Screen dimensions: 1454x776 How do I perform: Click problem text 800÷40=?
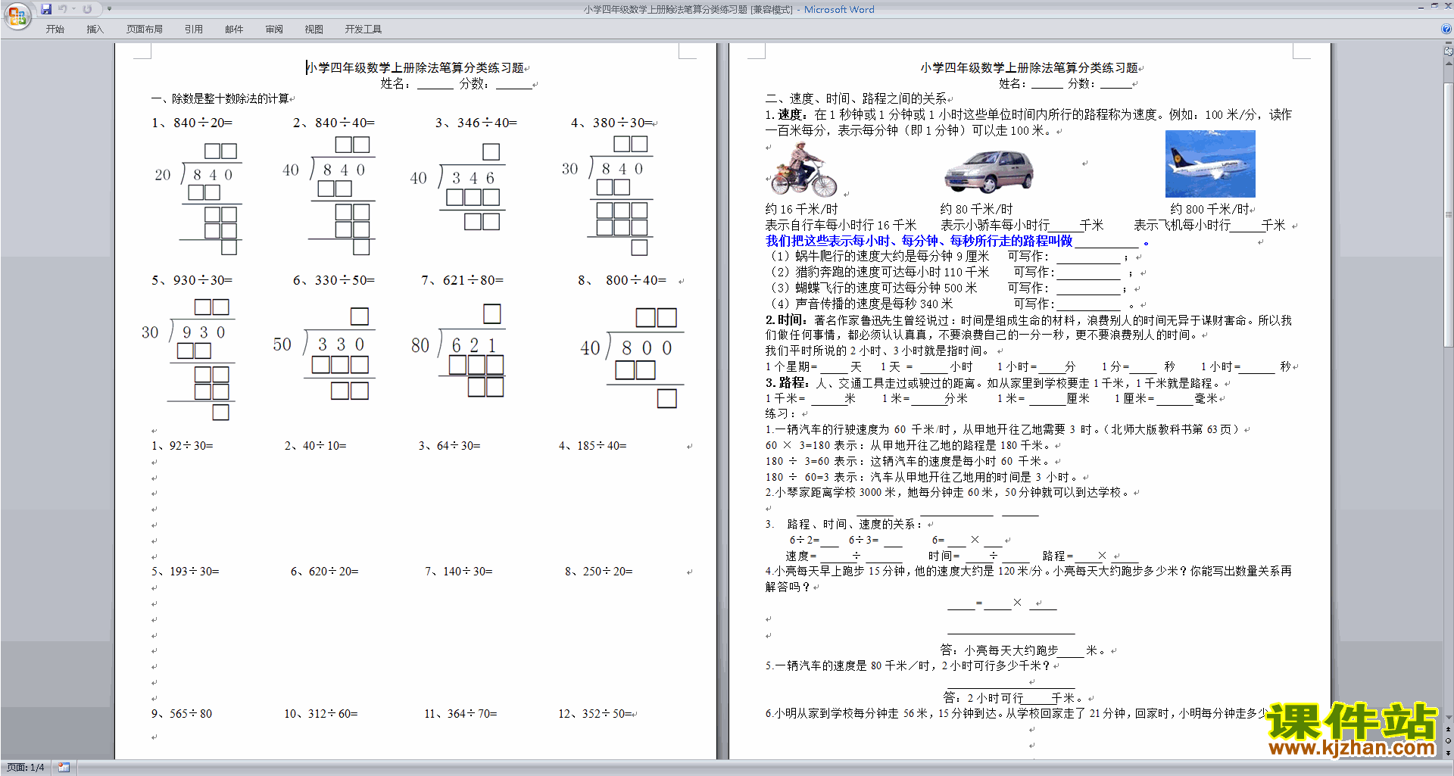click(x=636, y=280)
